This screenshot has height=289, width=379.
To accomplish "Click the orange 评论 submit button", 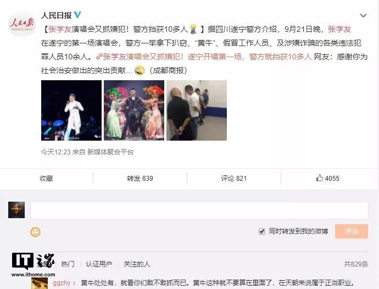I will pyautogui.click(x=352, y=231).
